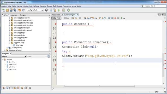Image resolution: width=167 pixels, height=94 pixels.
Task: Click the error marker beside conectar() line
Action: (56, 42)
